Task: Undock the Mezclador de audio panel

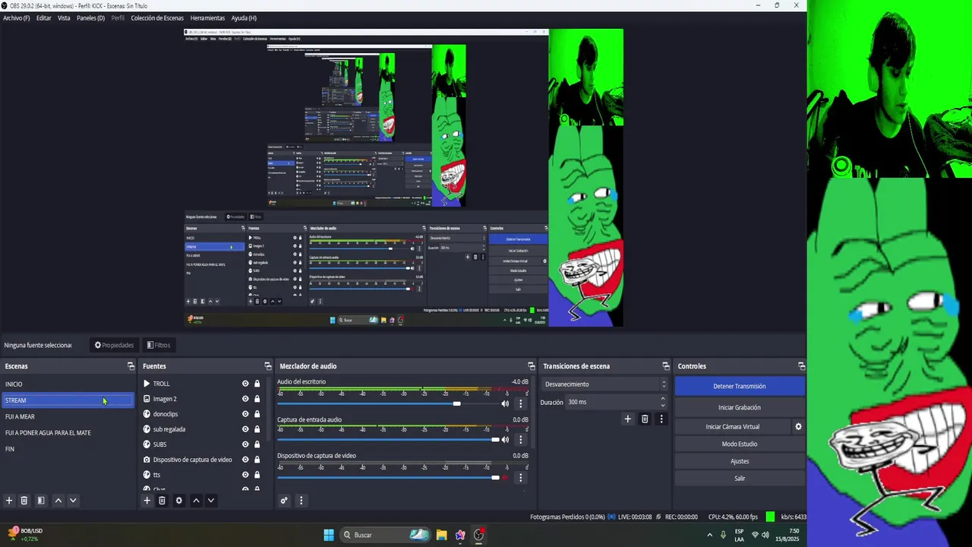Action: point(532,366)
